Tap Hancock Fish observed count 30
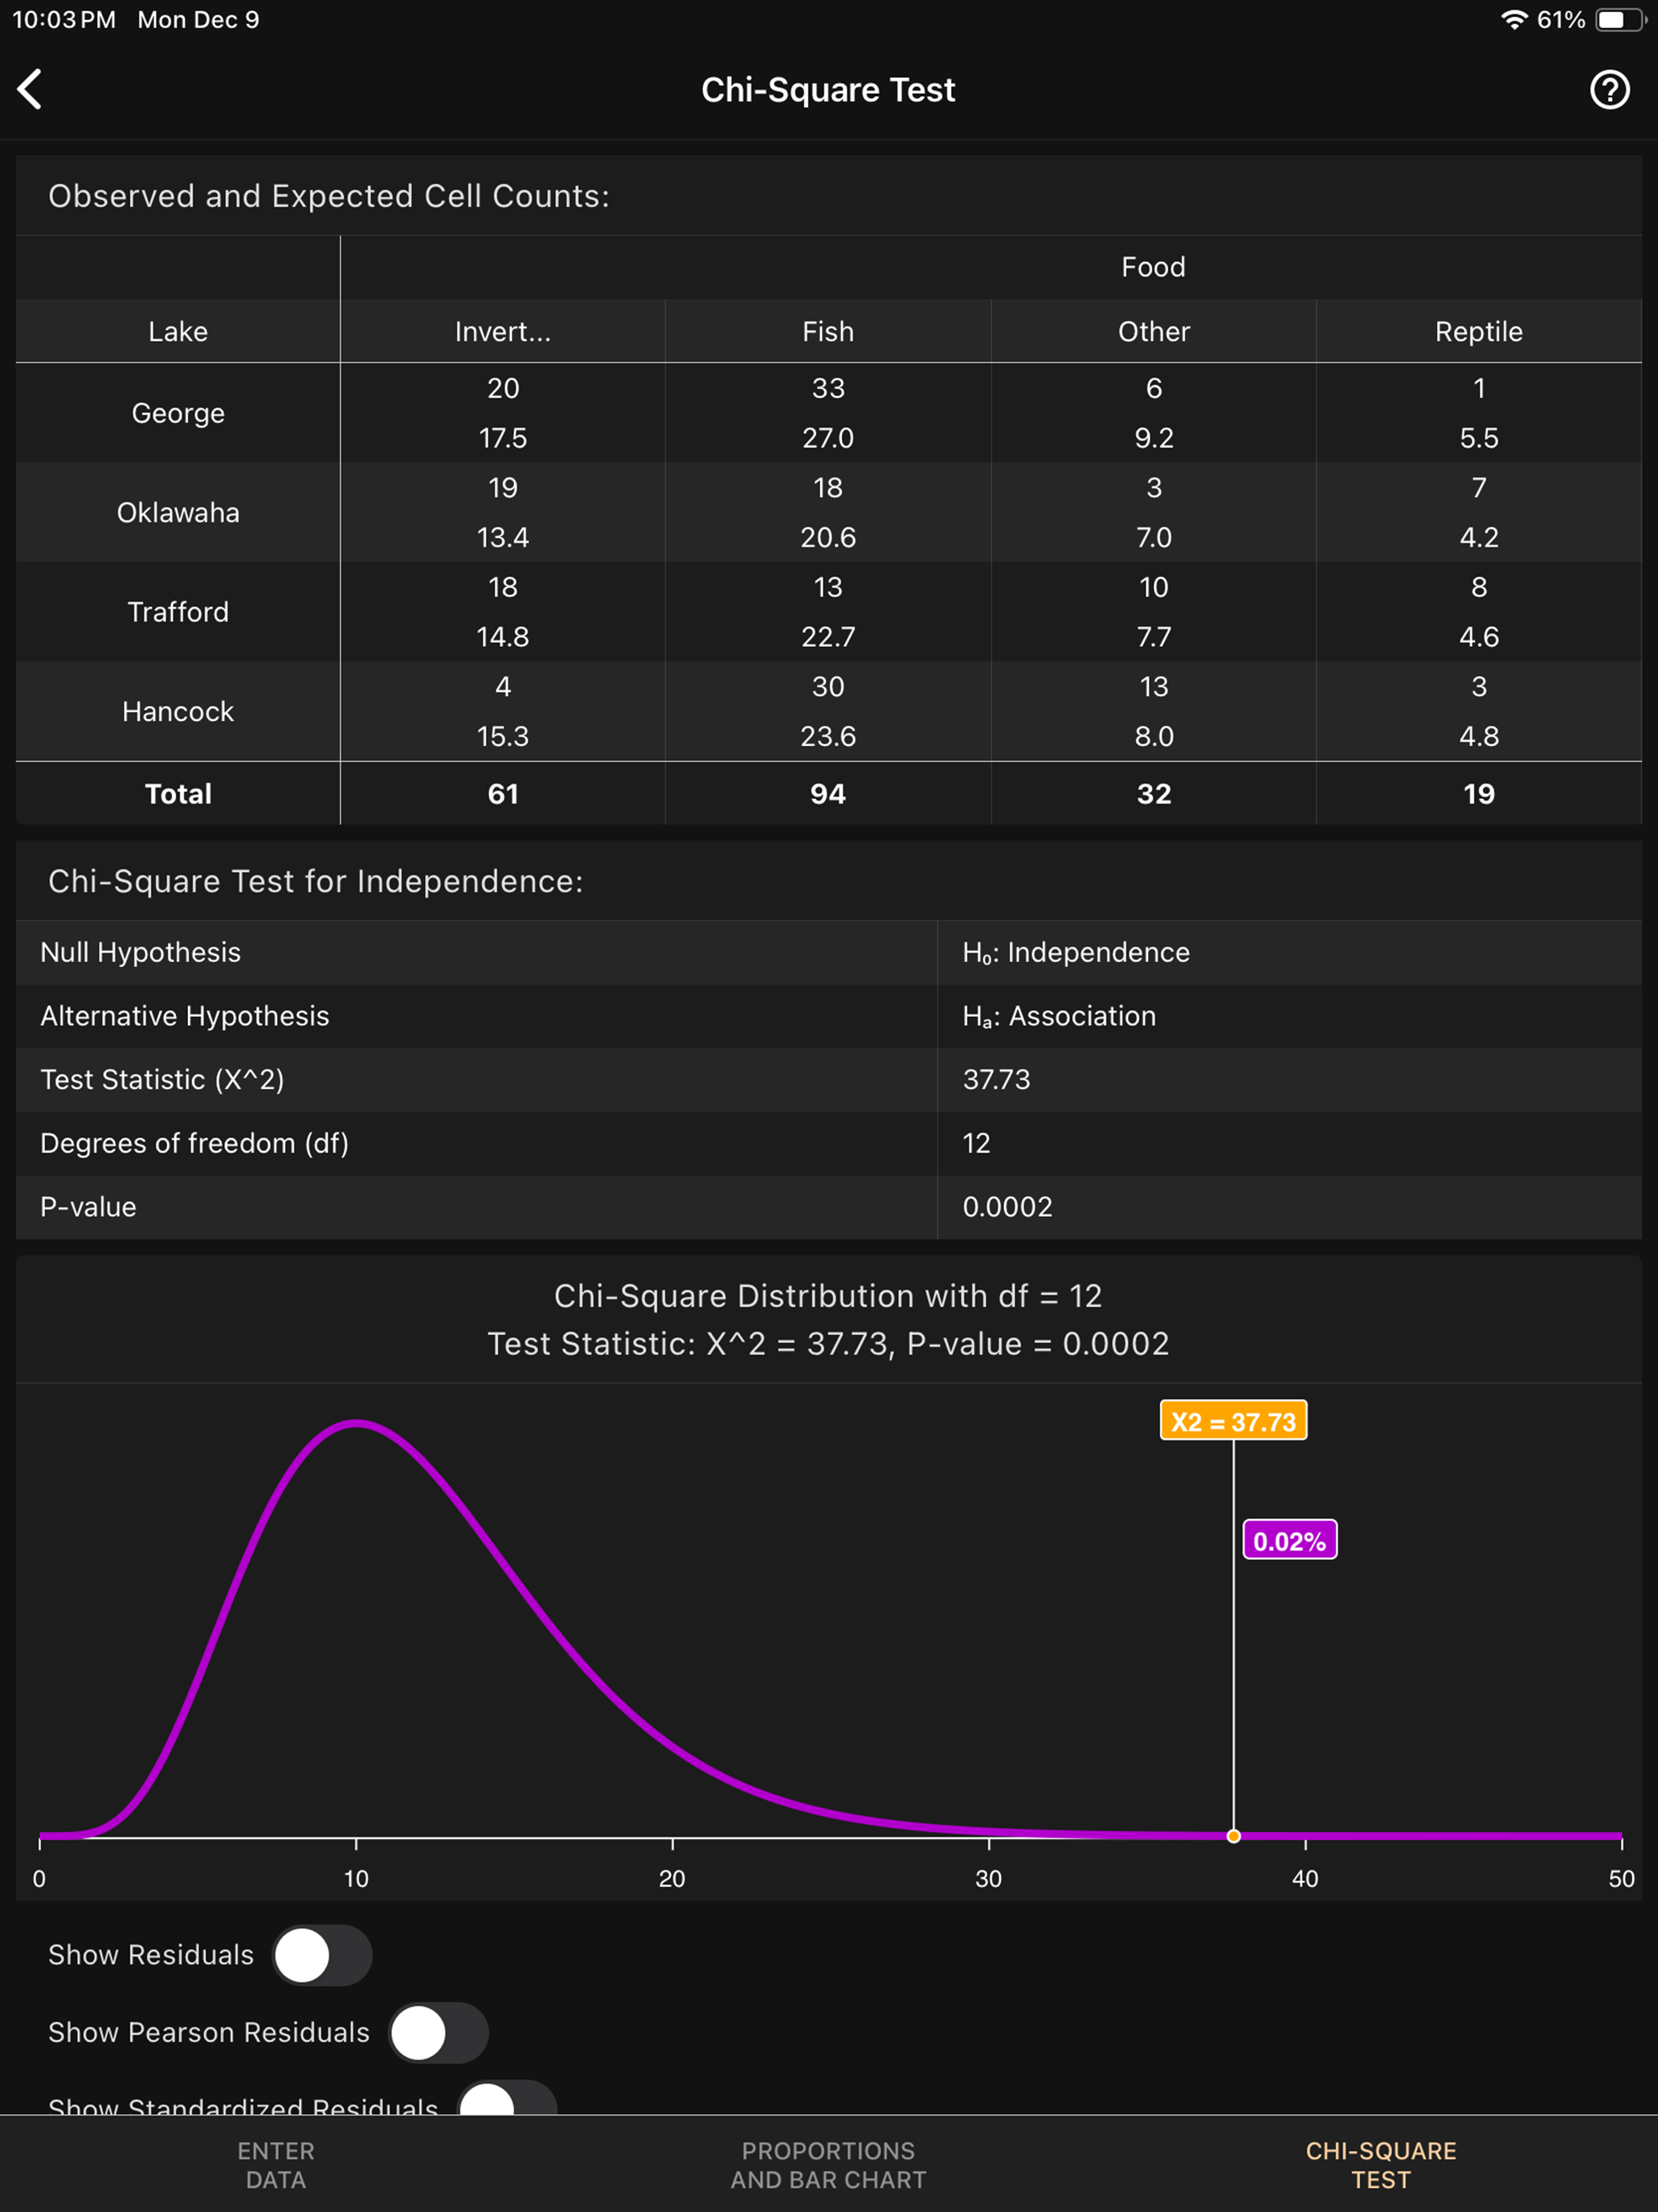1658x2212 pixels. (x=828, y=687)
